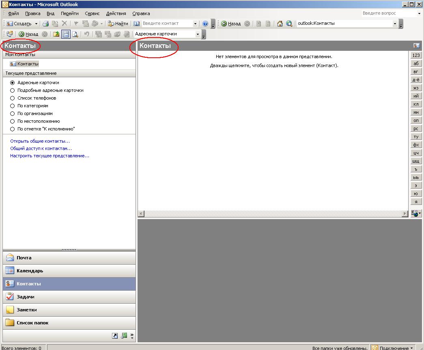Open the Правка menu

[x=33, y=13]
